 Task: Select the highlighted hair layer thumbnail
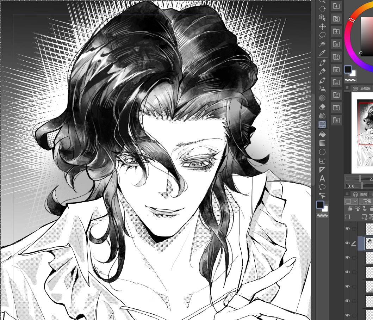[x=369, y=243]
